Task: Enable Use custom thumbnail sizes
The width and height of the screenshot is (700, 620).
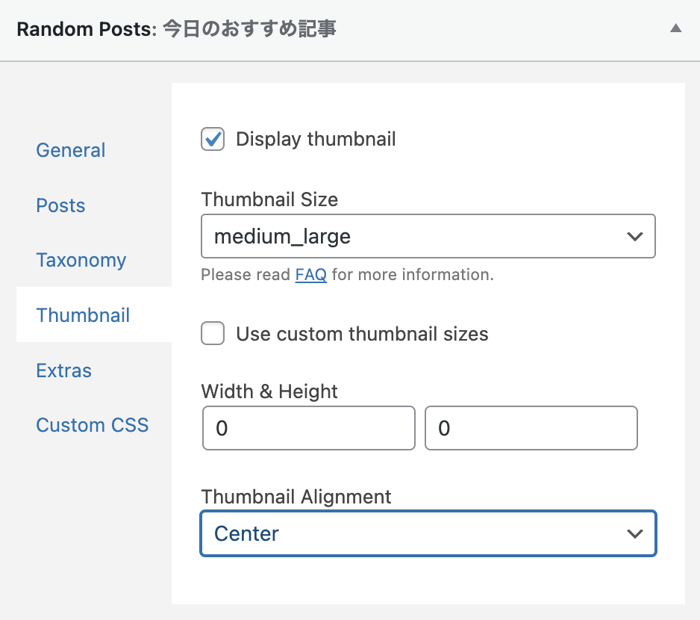Action: pyautogui.click(x=212, y=333)
